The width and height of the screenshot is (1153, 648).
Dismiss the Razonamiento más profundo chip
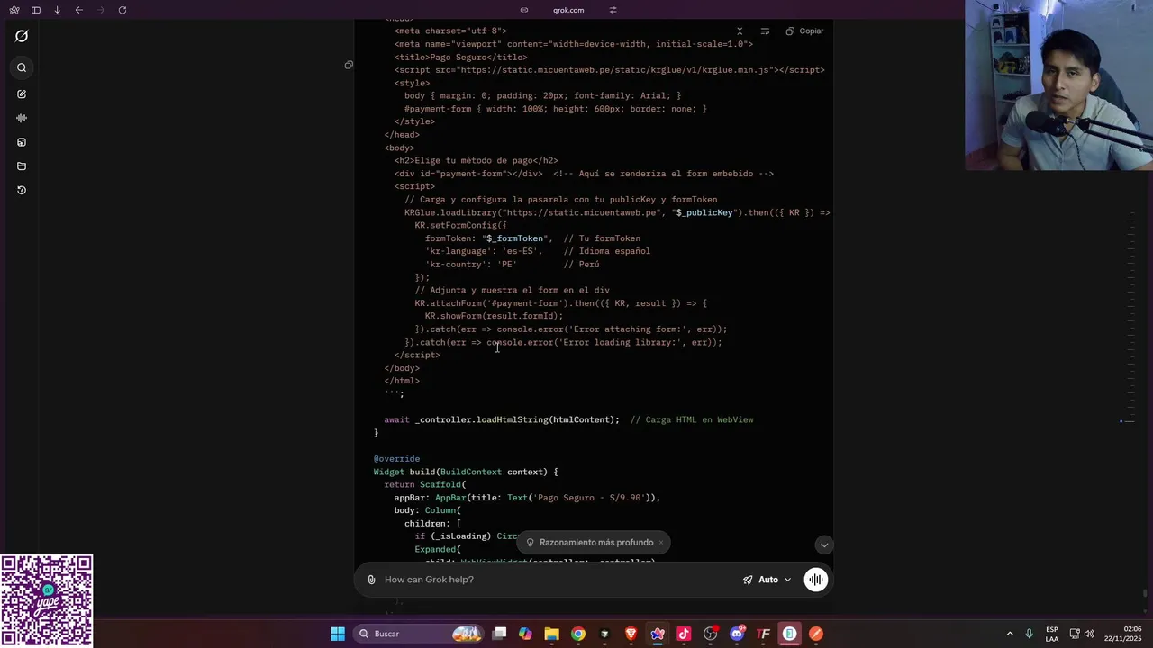click(x=660, y=542)
